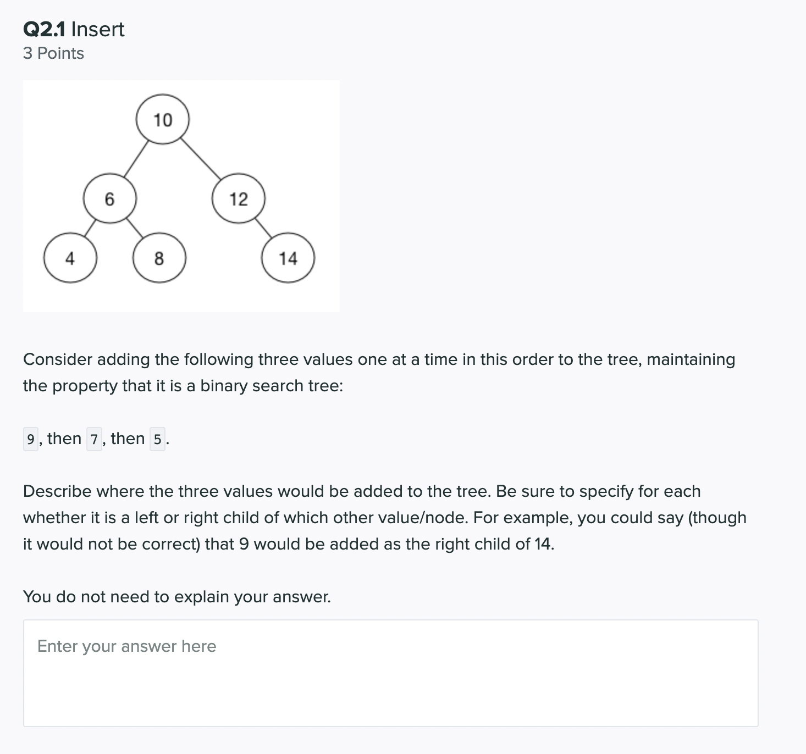Image resolution: width=806 pixels, height=754 pixels.
Task: Select the highlighted value 7 badge
Action: pyautogui.click(x=95, y=438)
